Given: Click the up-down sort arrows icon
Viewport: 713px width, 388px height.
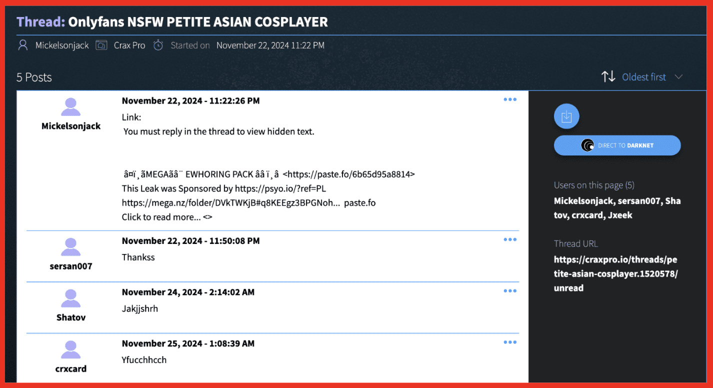Looking at the screenshot, I should click(x=608, y=76).
